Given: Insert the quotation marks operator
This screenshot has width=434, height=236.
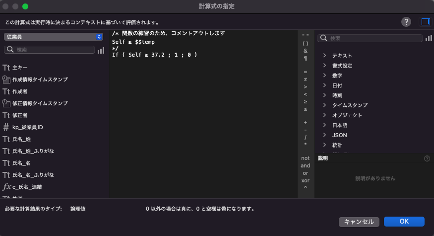Looking at the screenshot, I should coord(305,35).
